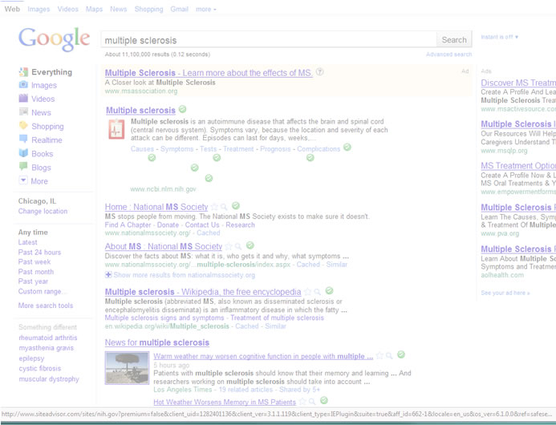Open the 'more' dropdown in top navigation

[206, 9]
